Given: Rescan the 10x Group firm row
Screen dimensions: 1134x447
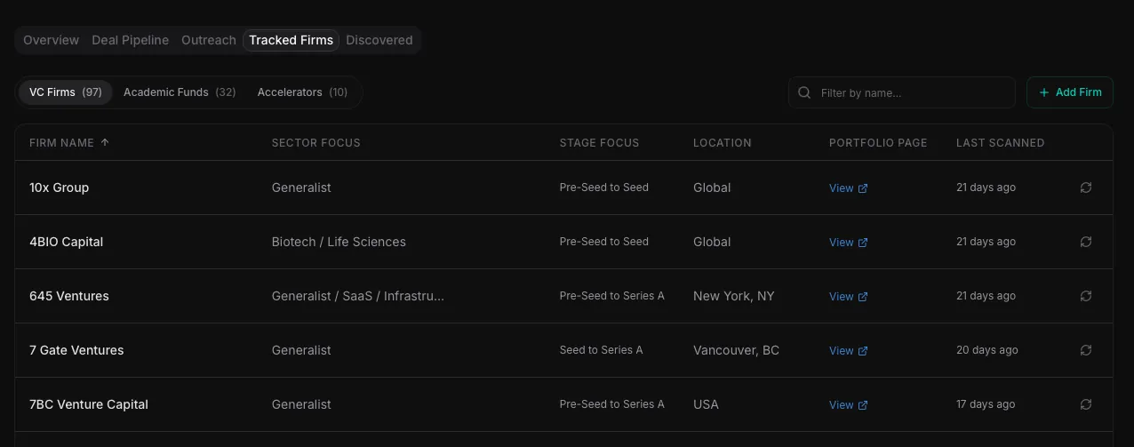Looking at the screenshot, I should click(x=1085, y=188).
